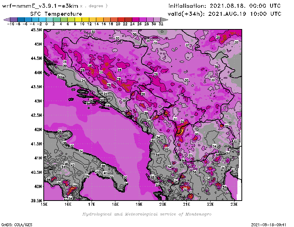
Task: Click the '40N' latitude label
Action: click(38, 187)
